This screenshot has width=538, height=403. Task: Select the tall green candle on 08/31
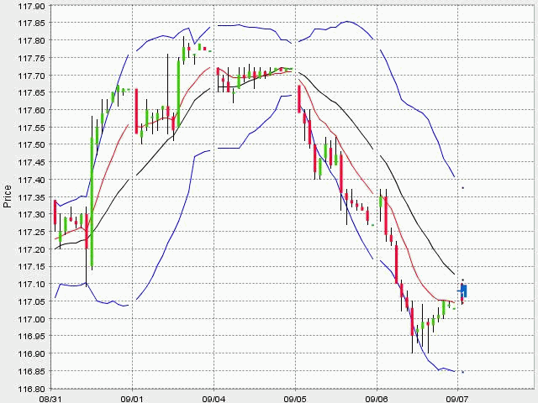pos(92,201)
